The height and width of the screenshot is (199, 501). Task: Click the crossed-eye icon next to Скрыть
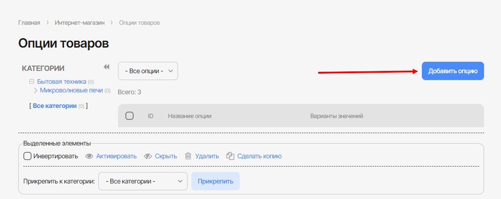click(x=148, y=156)
